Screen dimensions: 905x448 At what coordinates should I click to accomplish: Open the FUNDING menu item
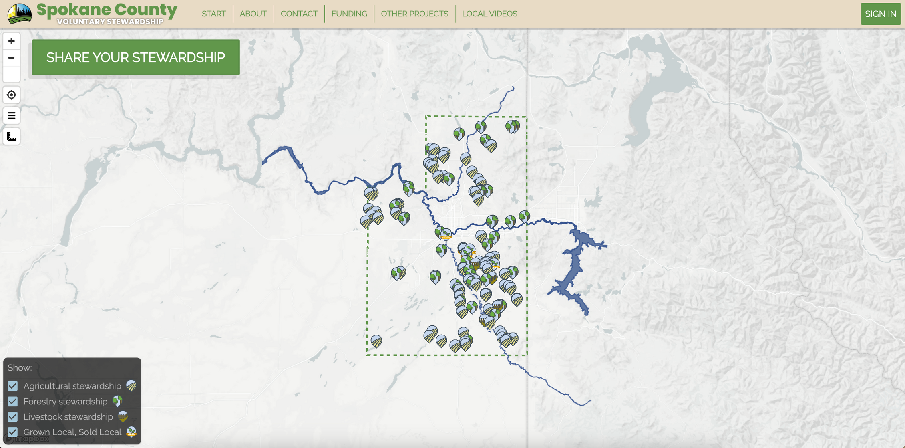[x=349, y=14]
